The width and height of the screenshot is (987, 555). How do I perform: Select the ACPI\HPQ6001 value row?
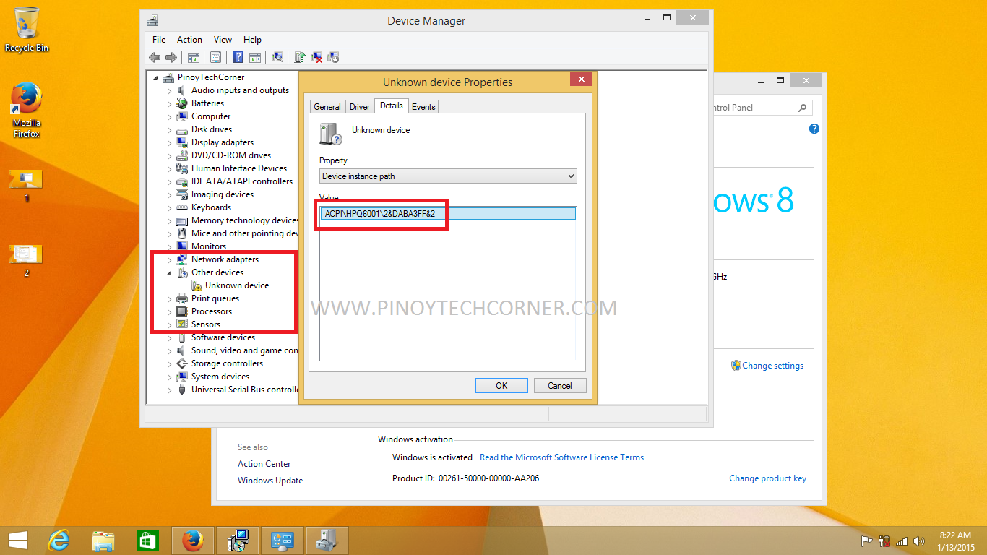click(x=448, y=213)
